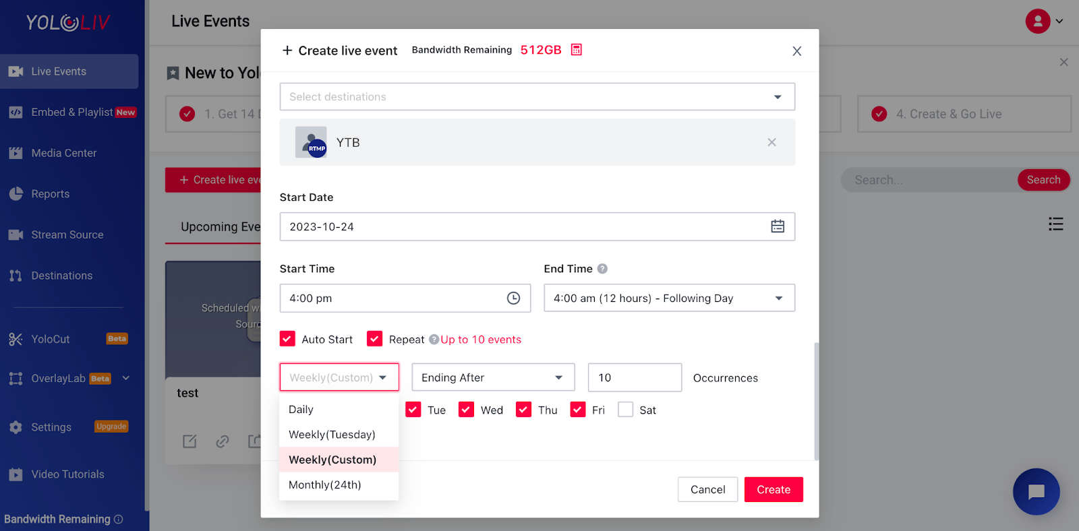Click the Repeat info icon
Screen dimensions: 1079x531
coord(434,340)
